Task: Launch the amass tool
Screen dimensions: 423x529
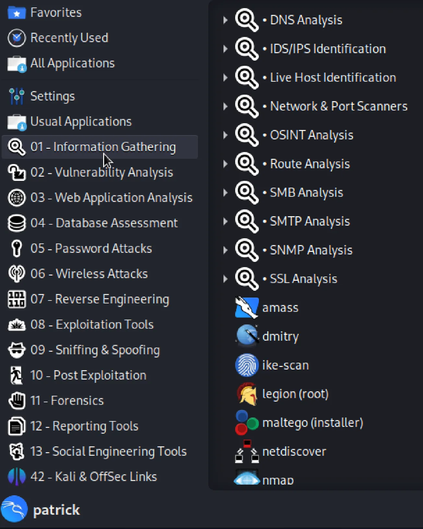Action: pyautogui.click(x=280, y=307)
